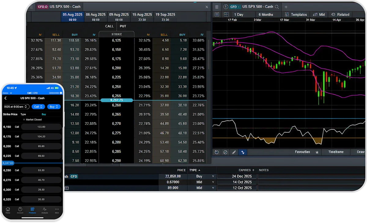Add a new chart tab with plus
This screenshot has width=367, height=223.
click(x=286, y=7)
